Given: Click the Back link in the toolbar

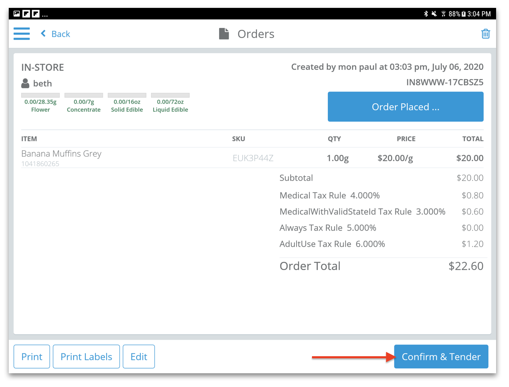Looking at the screenshot, I should click(60, 33).
